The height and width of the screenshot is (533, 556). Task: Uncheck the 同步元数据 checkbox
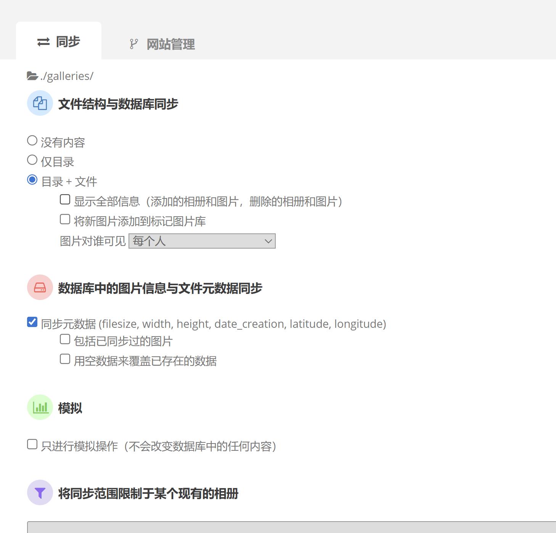click(32, 322)
